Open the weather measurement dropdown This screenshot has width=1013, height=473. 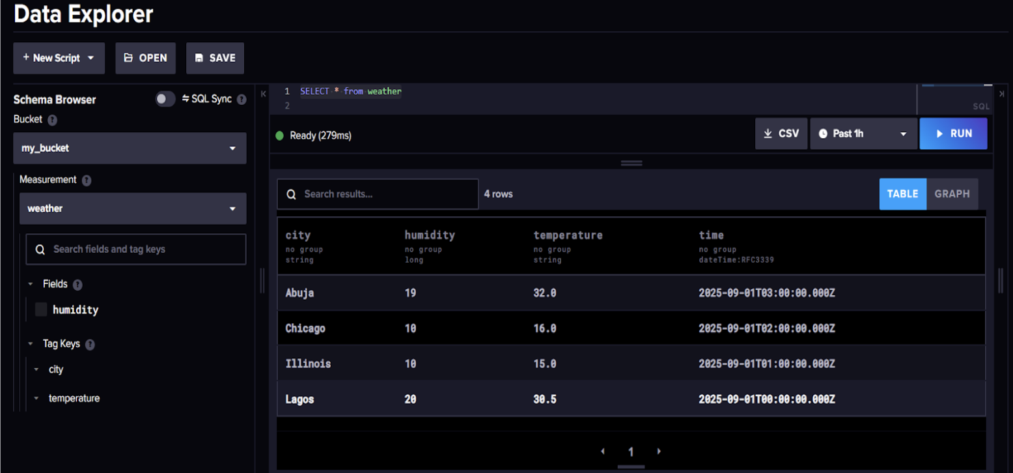pyautogui.click(x=133, y=208)
